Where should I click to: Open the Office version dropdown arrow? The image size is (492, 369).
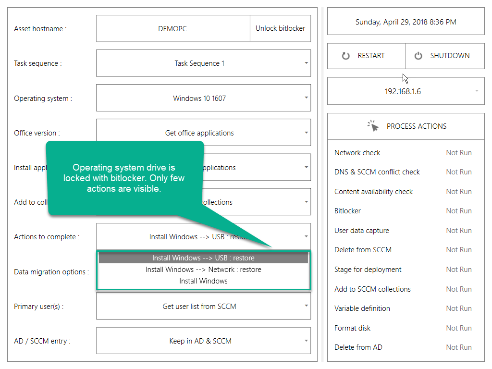pos(306,133)
